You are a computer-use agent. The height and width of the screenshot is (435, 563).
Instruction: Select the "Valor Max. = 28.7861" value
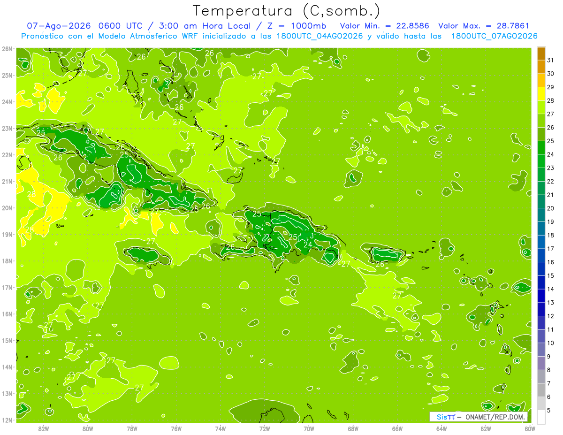click(483, 26)
